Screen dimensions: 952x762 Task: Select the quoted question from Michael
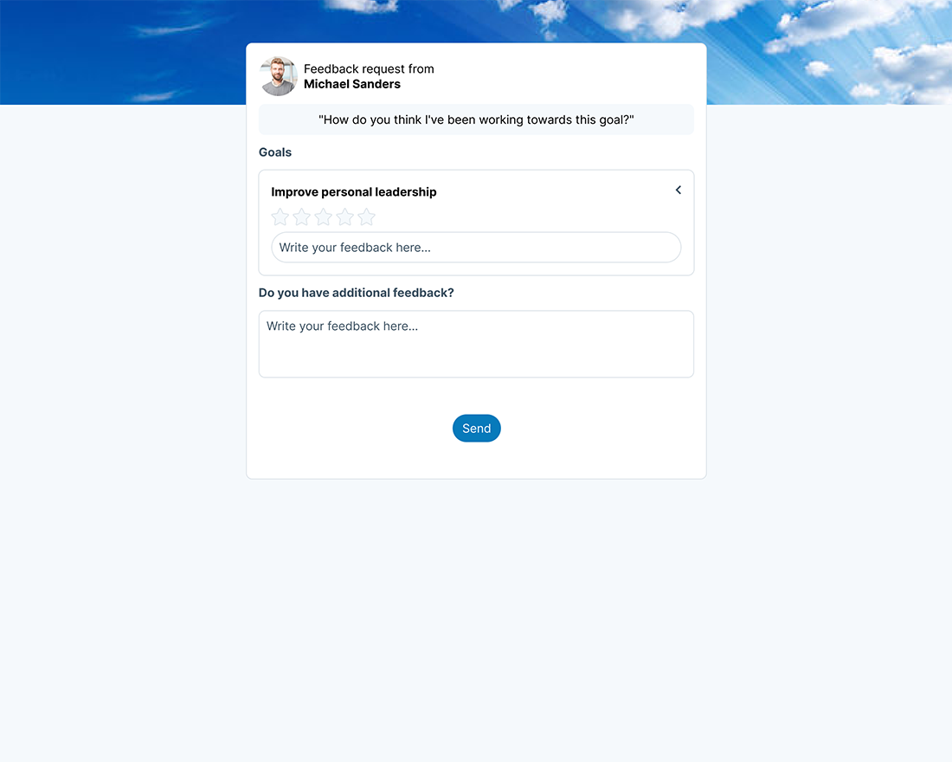coord(476,119)
